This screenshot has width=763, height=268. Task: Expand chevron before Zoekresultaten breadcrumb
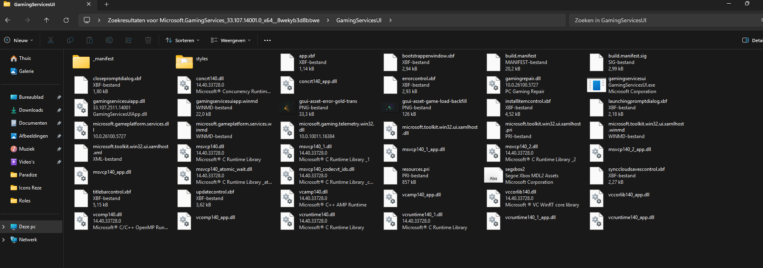point(99,20)
